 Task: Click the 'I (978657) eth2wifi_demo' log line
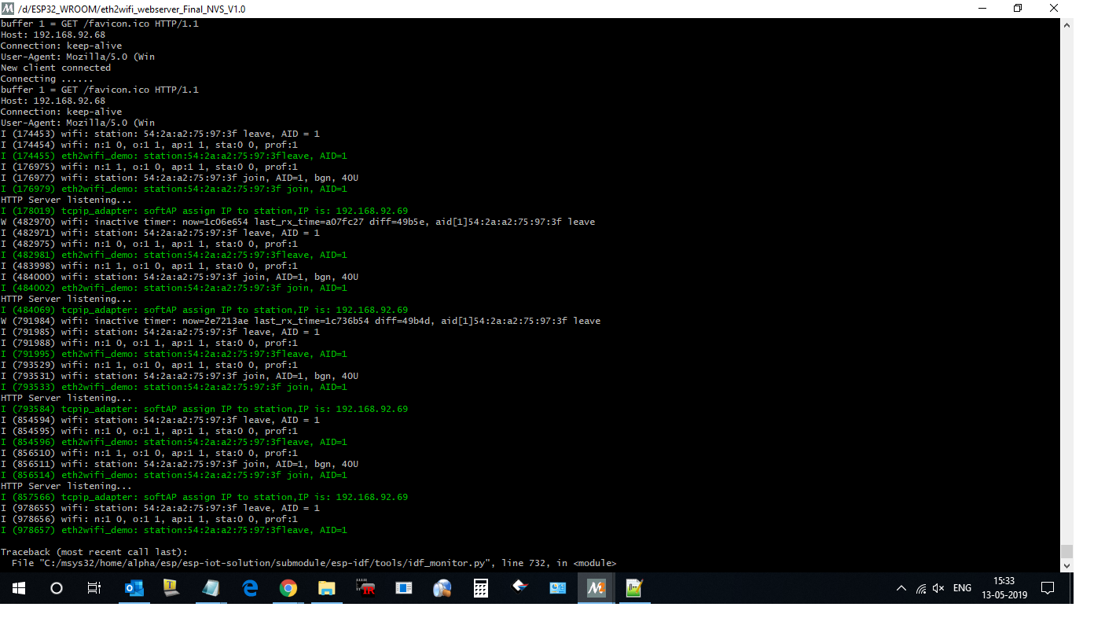pos(174,530)
